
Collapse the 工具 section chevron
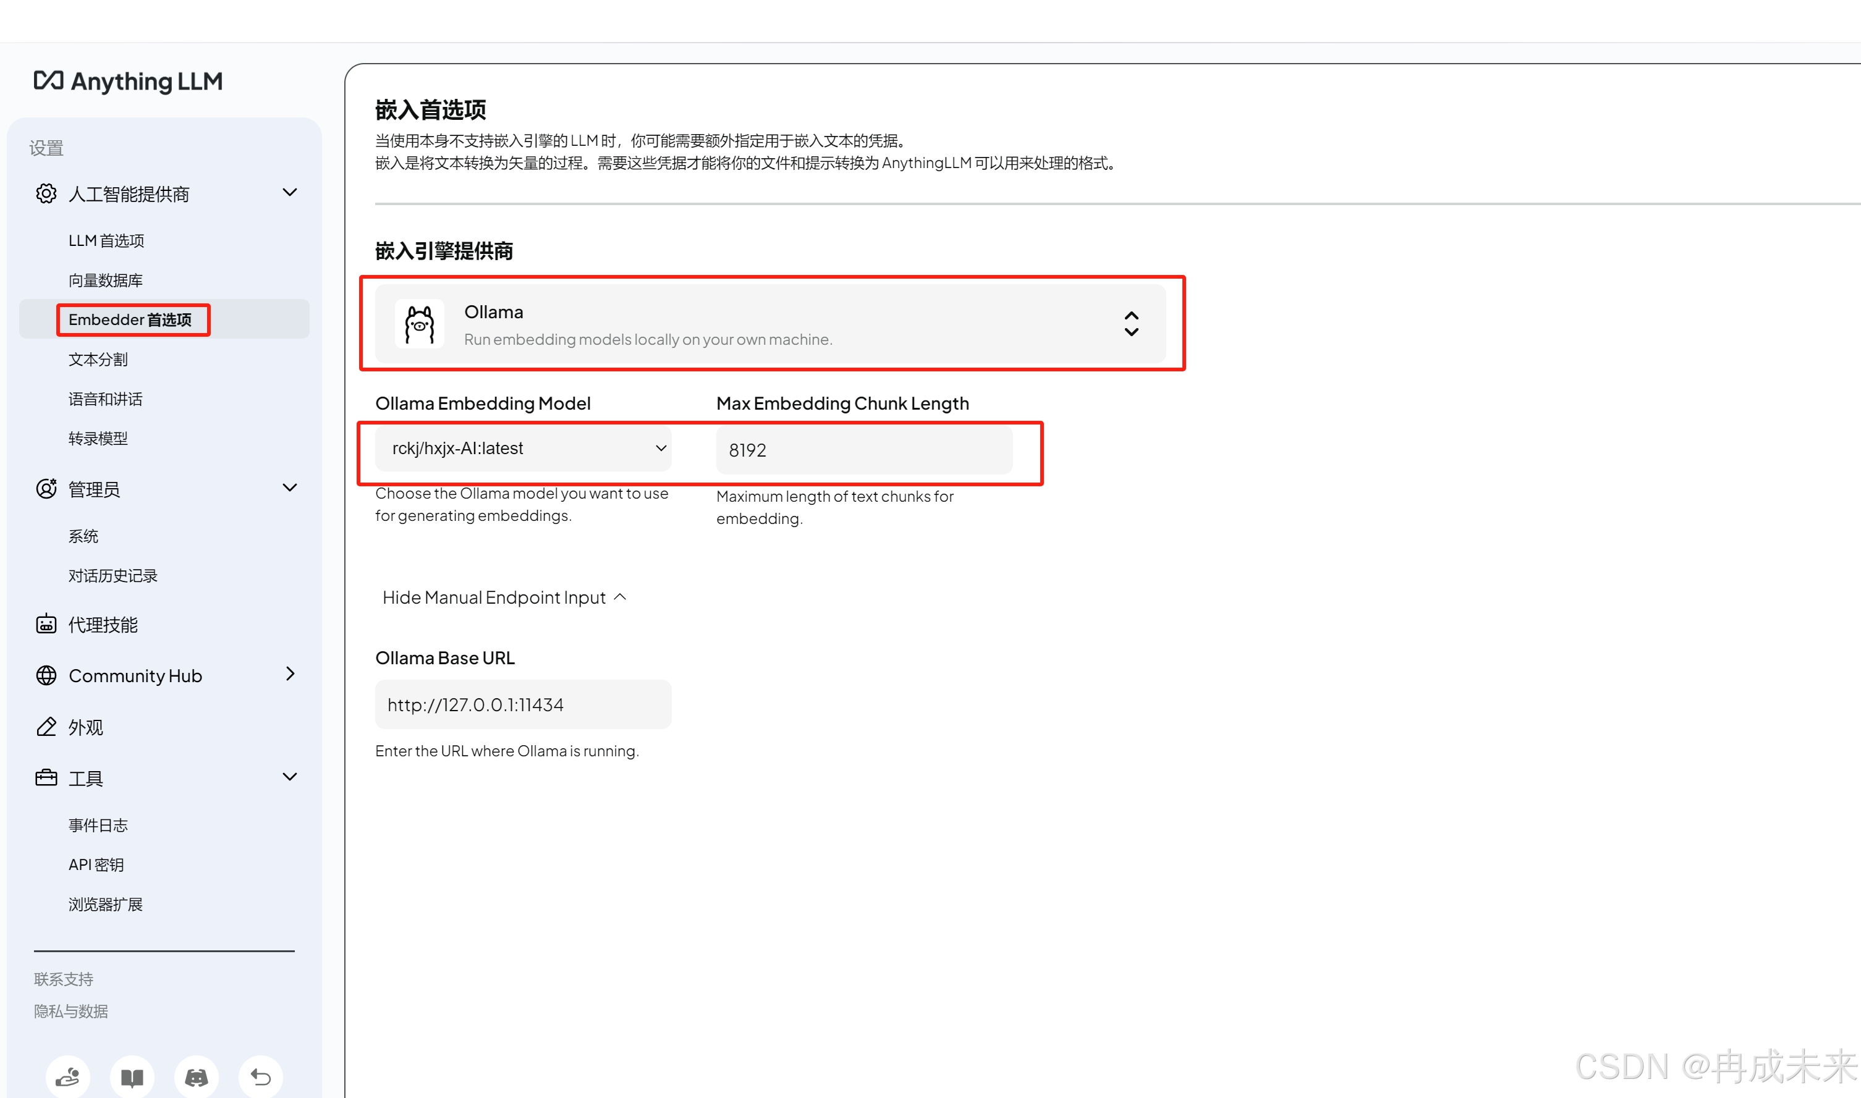tap(290, 777)
